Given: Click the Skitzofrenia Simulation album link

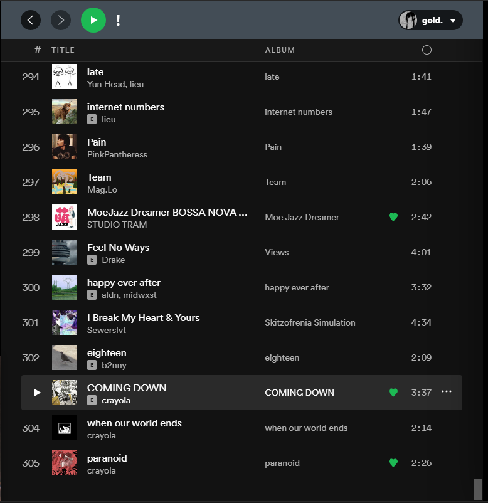Looking at the screenshot, I should (310, 322).
